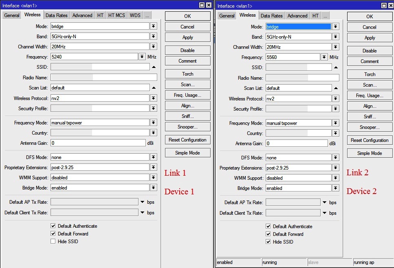
Task: Toggle Default Forward in Device 1 window
Action: [x=53, y=234]
